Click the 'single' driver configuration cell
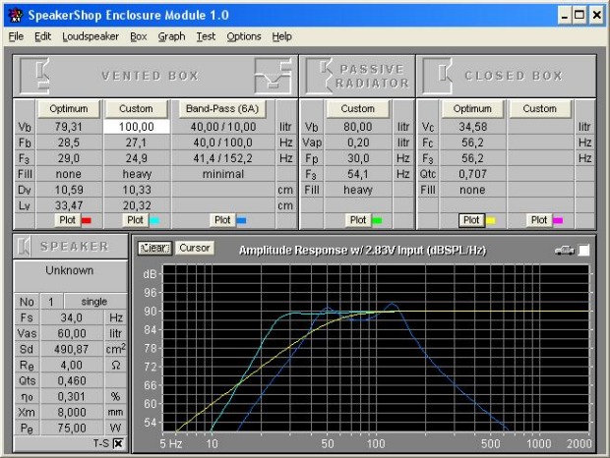This screenshot has width=610, height=458. click(x=94, y=302)
